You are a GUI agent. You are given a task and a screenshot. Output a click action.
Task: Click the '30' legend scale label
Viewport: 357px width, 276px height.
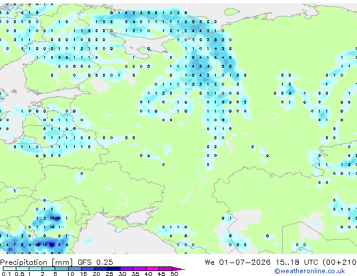122,274
